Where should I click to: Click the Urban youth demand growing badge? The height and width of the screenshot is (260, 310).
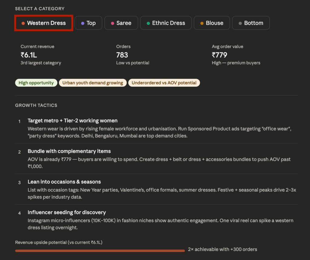(93, 83)
